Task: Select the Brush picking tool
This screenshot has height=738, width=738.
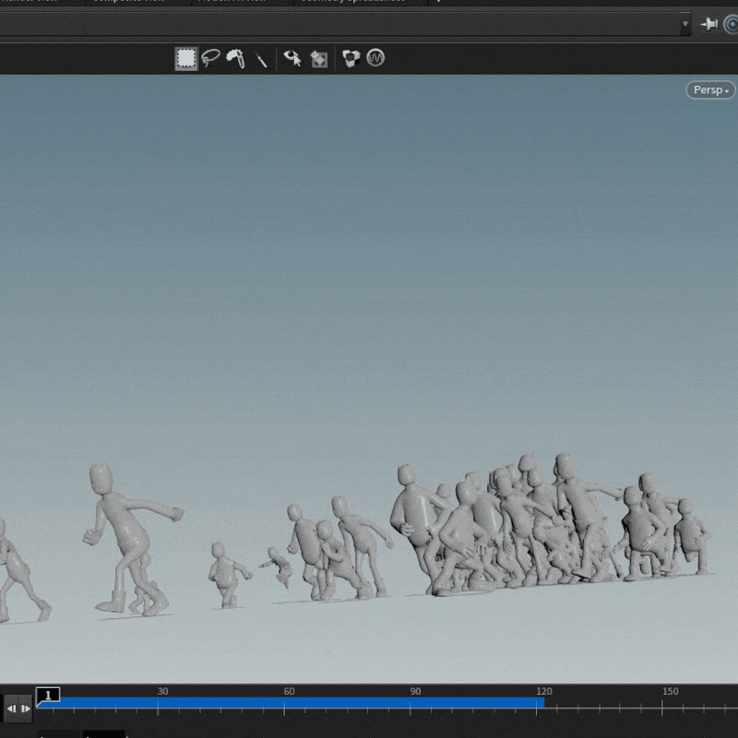Action: pos(236,59)
